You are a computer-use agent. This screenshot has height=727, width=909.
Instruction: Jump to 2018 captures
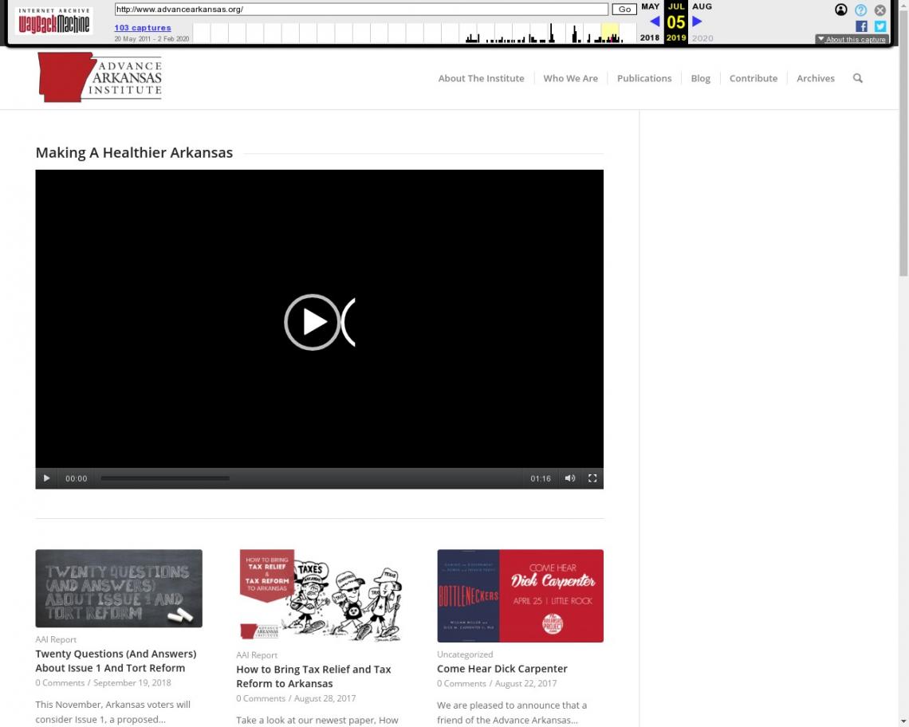point(650,37)
